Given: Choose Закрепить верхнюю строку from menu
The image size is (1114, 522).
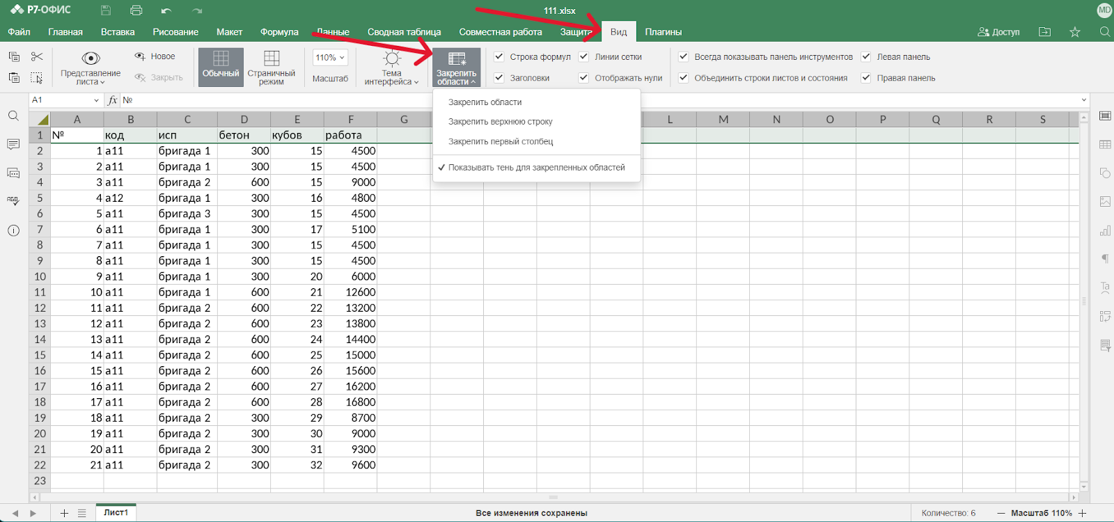Looking at the screenshot, I should click(x=537, y=122).
